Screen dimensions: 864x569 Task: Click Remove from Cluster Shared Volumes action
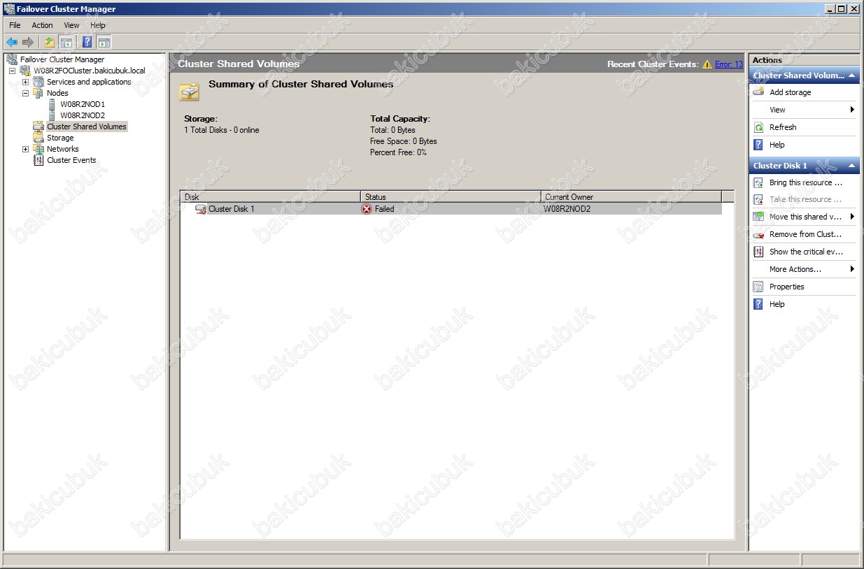[x=805, y=234]
